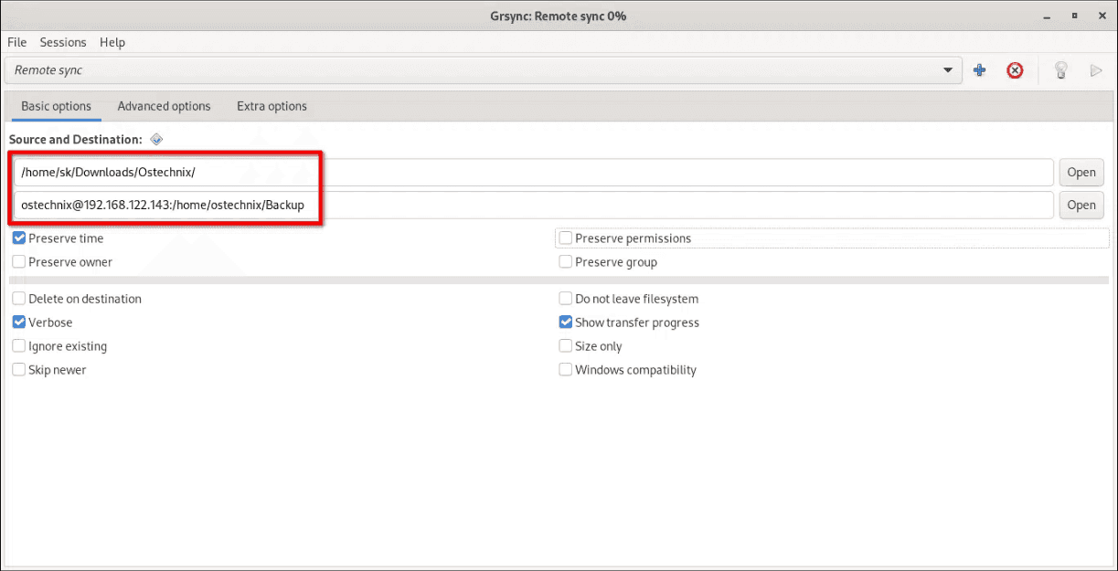
Task: Click the lightbulb simulation icon
Action: pos(1060,70)
